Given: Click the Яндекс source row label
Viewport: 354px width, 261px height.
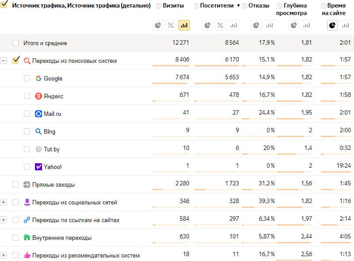Looking at the screenshot, I should pos(54,96).
